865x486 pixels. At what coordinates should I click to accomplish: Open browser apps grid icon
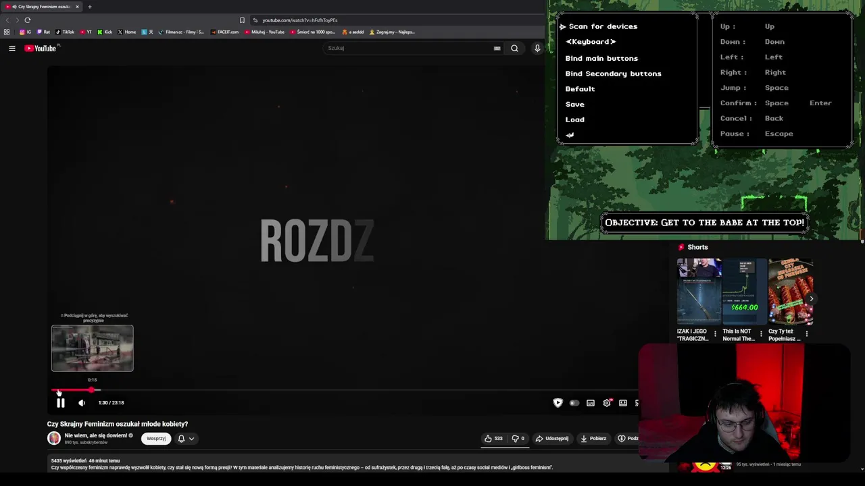click(x=7, y=32)
